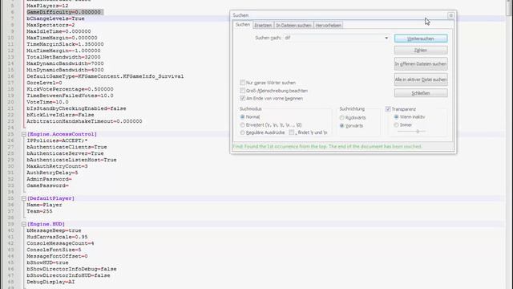Select the Suchen tab in dialog
Screen dimensions: 513x289
(243, 25)
